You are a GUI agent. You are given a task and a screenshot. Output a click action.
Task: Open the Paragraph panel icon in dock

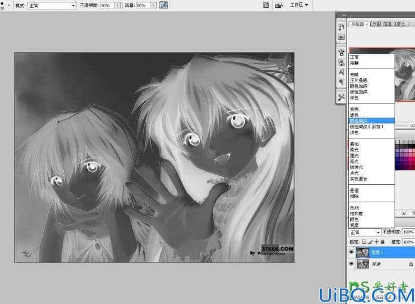(x=342, y=81)
